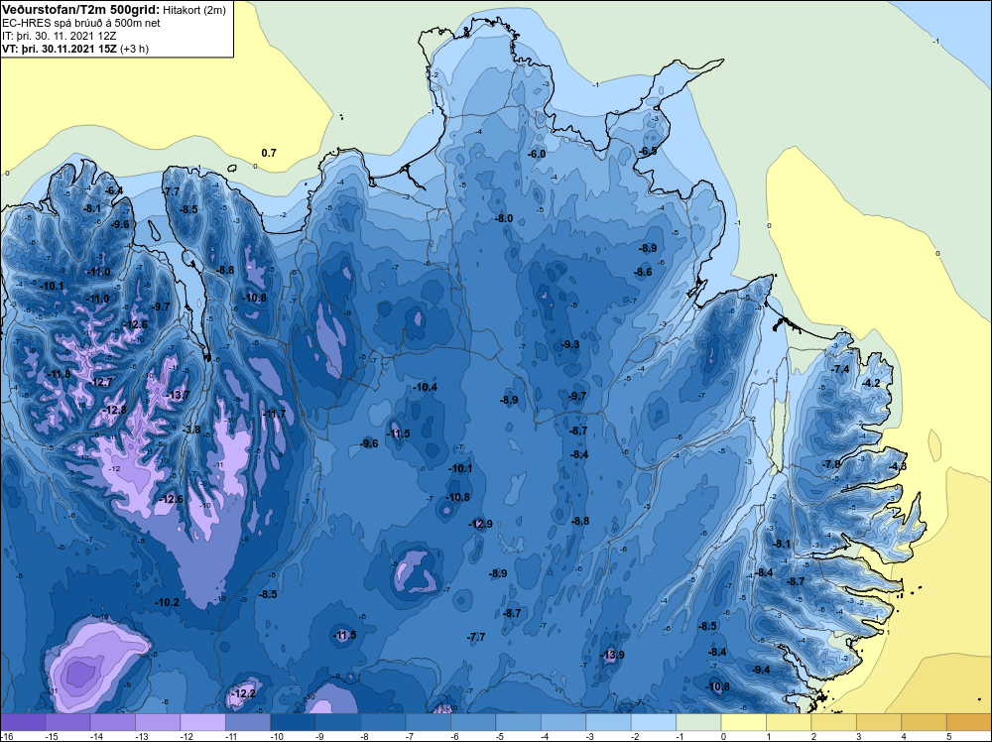The height and width of the screenshot is (742, 992).
Task: Click the 'VT: þri. 30.11.2021 15Z' line
Action: [61, 49]
